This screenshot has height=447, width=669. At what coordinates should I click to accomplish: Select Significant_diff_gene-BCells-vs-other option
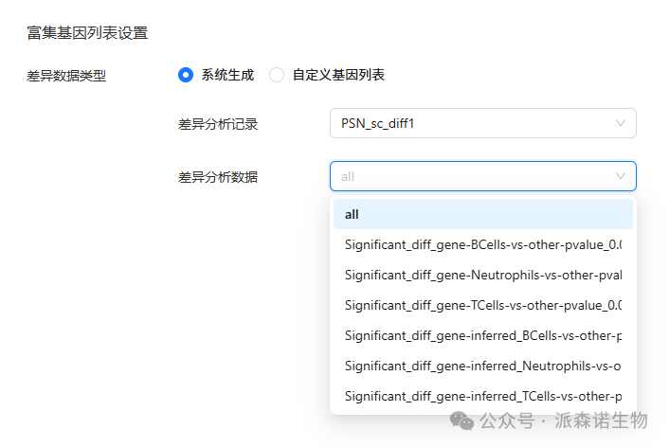point(482,244)
